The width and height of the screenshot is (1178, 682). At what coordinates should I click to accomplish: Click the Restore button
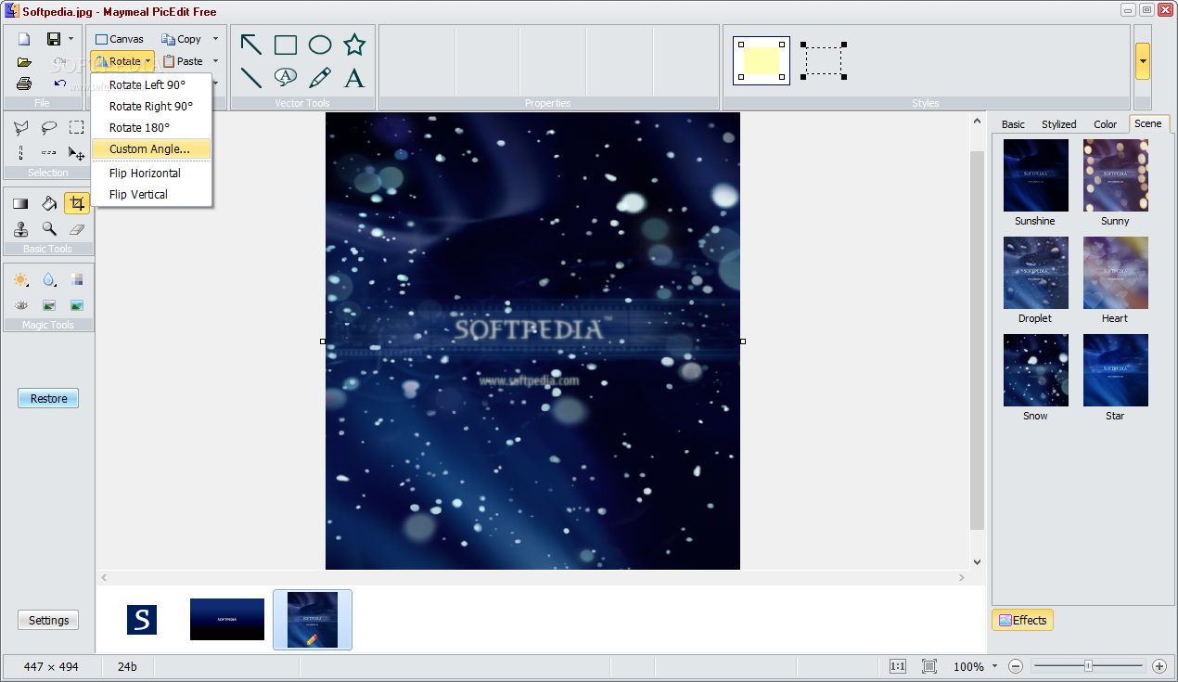click(48, 398)
